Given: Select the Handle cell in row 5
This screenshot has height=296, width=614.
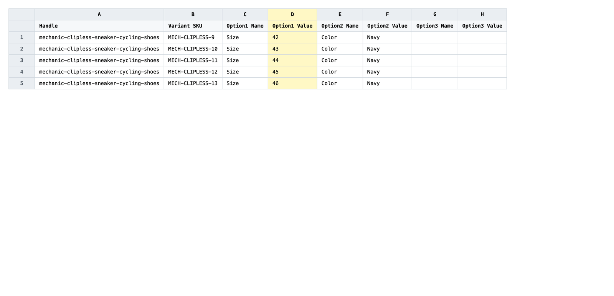Looking at the screenshot, I should [x=99, y=83].
